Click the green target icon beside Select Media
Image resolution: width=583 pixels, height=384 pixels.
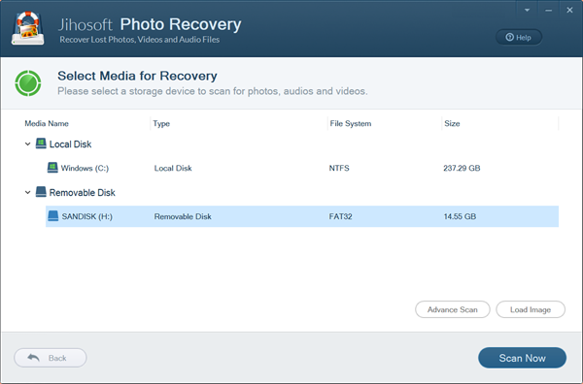(x=28, y=83)
